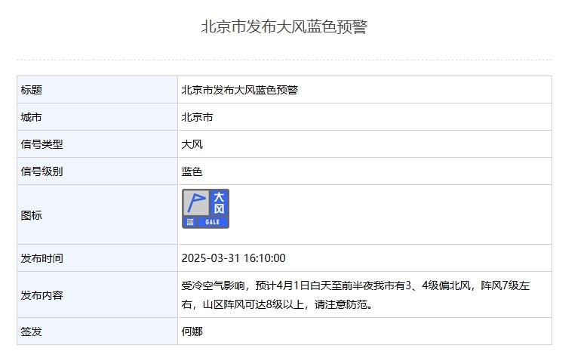Click the signer name 何娜
The height and width of the screenshot is (364, 587).
192,332
